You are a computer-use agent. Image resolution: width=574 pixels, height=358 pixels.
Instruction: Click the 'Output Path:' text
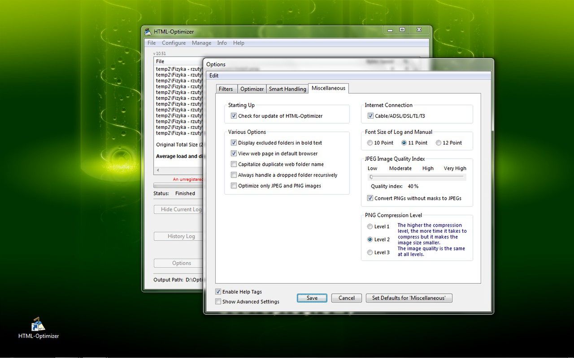pyautogui.click(x=169, y=280)
